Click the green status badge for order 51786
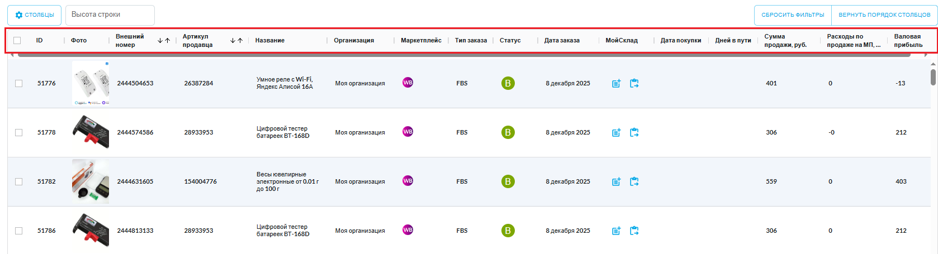 tap(508, 231)
